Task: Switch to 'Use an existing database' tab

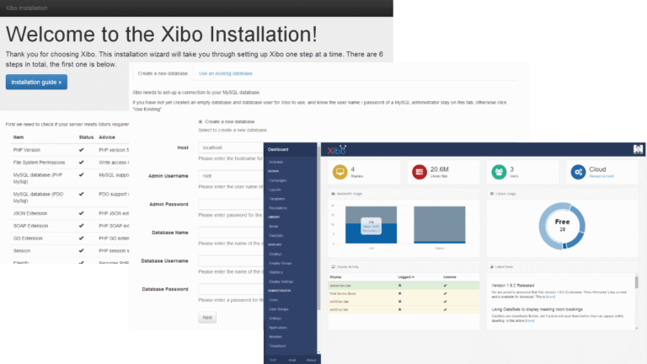Action: coord(227,73)
